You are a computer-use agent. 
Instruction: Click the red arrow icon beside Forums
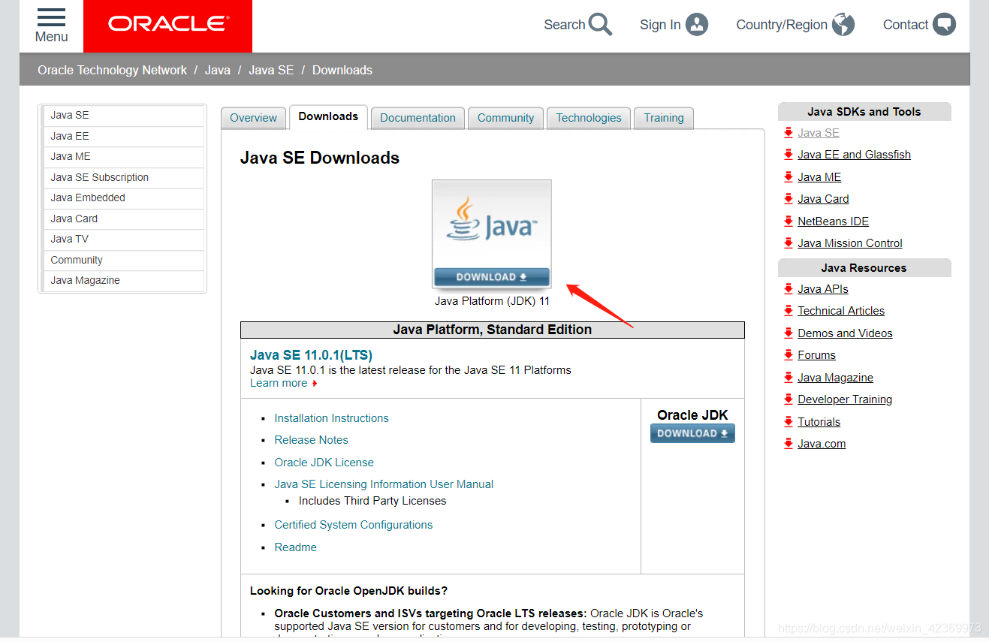[788, 354]
